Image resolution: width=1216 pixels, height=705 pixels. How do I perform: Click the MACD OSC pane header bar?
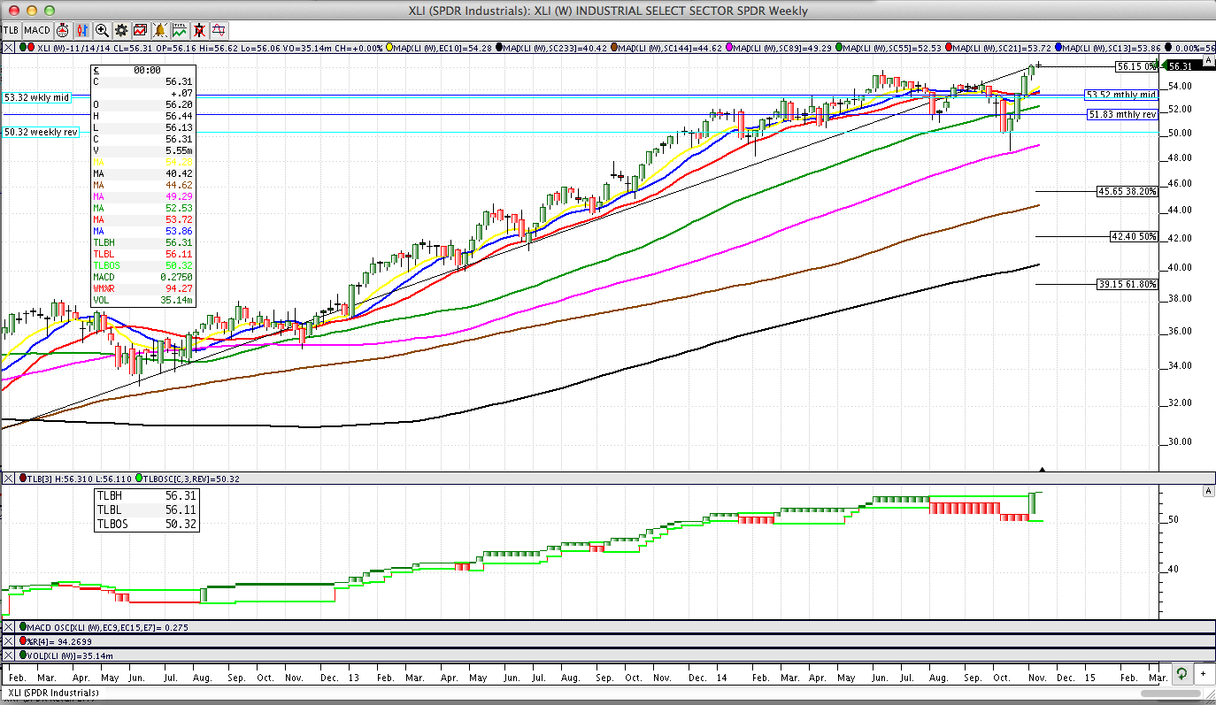point(607,627)
